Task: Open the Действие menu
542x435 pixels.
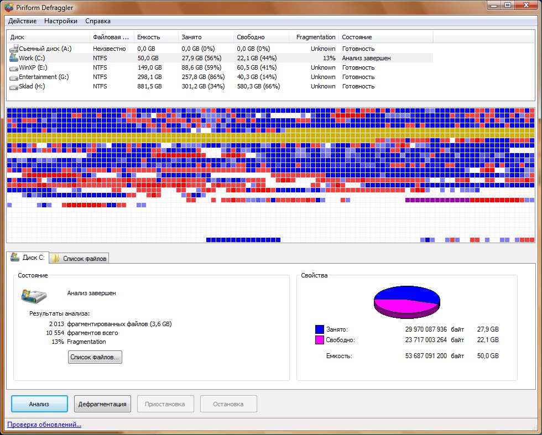Action: [x=23, y=21]
